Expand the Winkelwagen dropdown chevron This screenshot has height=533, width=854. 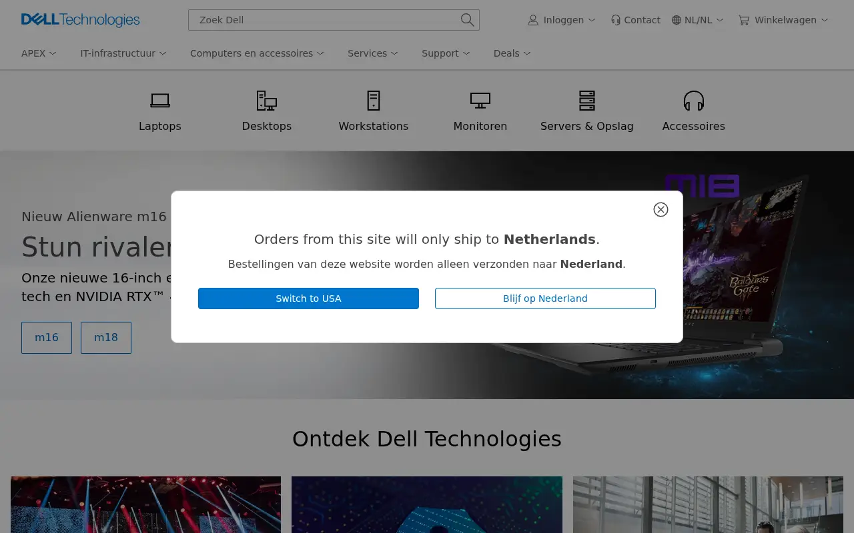point(825,20)
